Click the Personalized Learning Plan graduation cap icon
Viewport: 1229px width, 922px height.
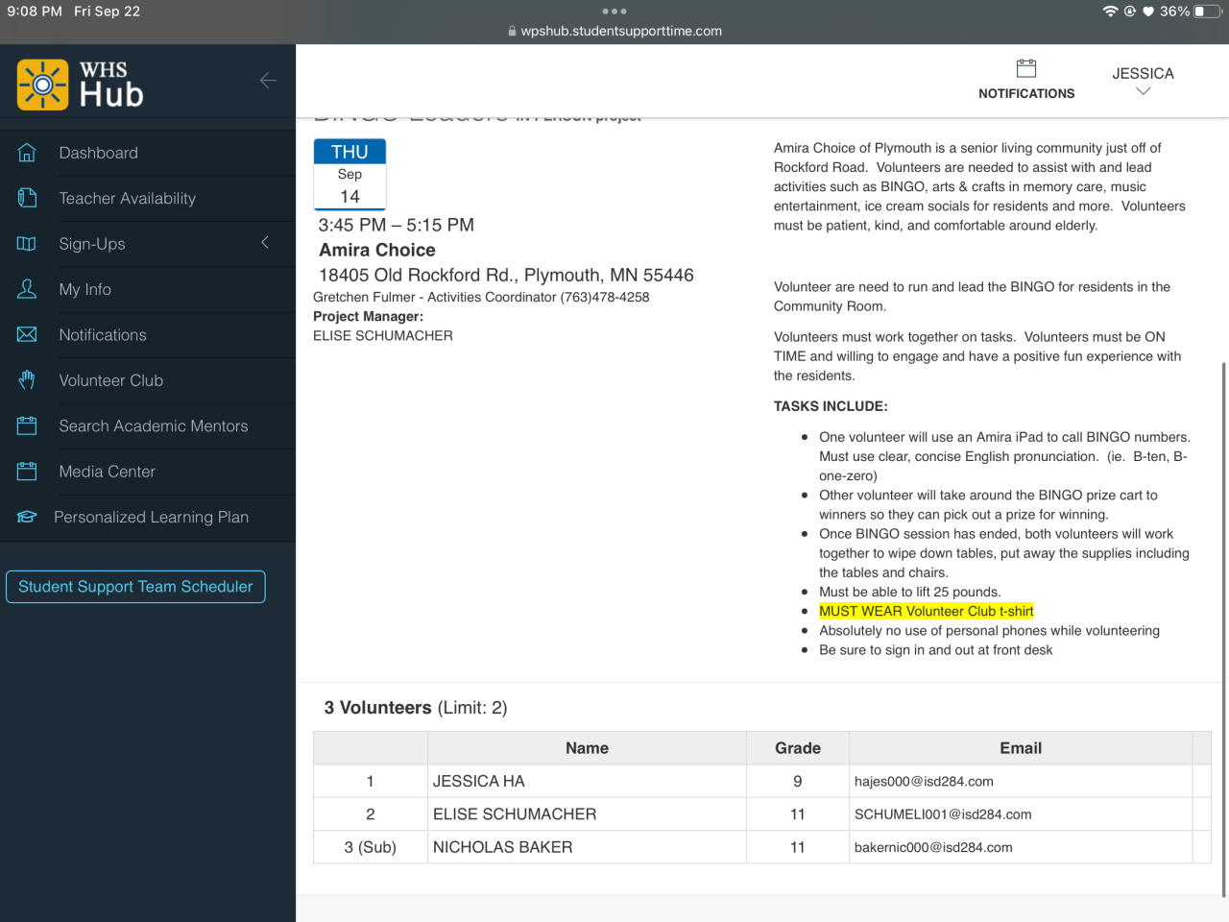click(27, 517)
